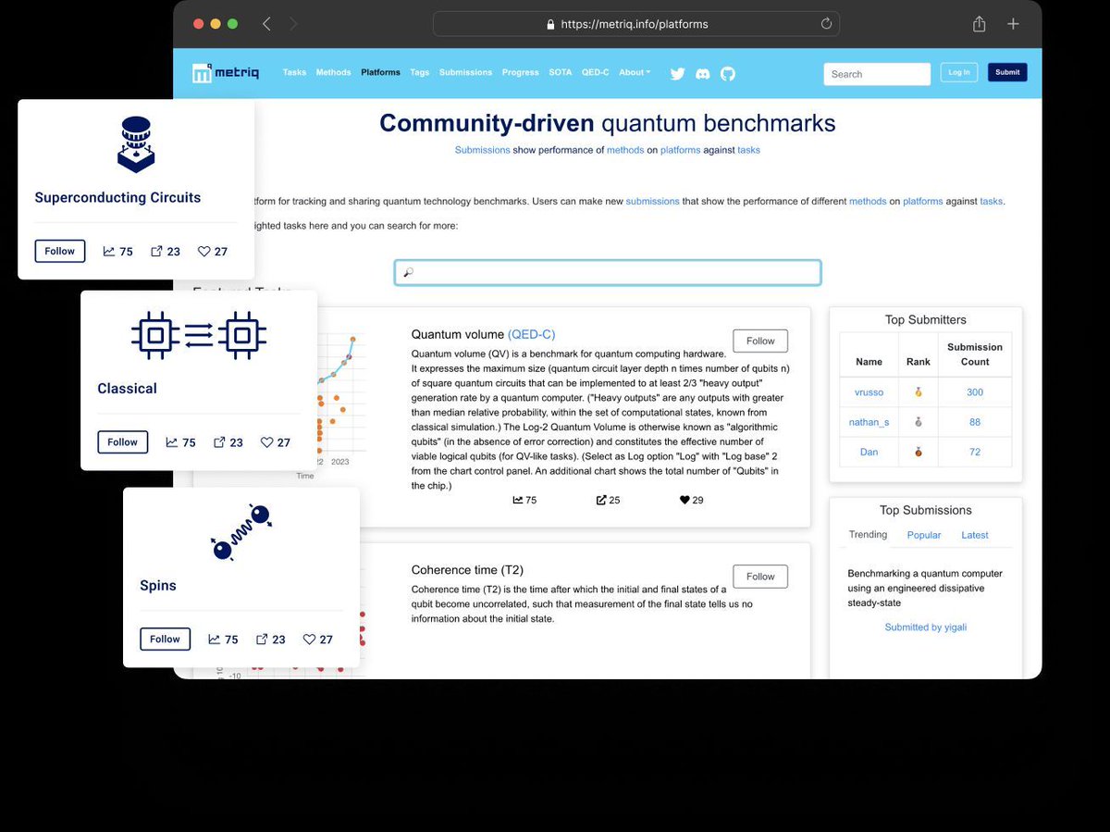Click the heart icon on the Spins card

[x=310, y=639]
